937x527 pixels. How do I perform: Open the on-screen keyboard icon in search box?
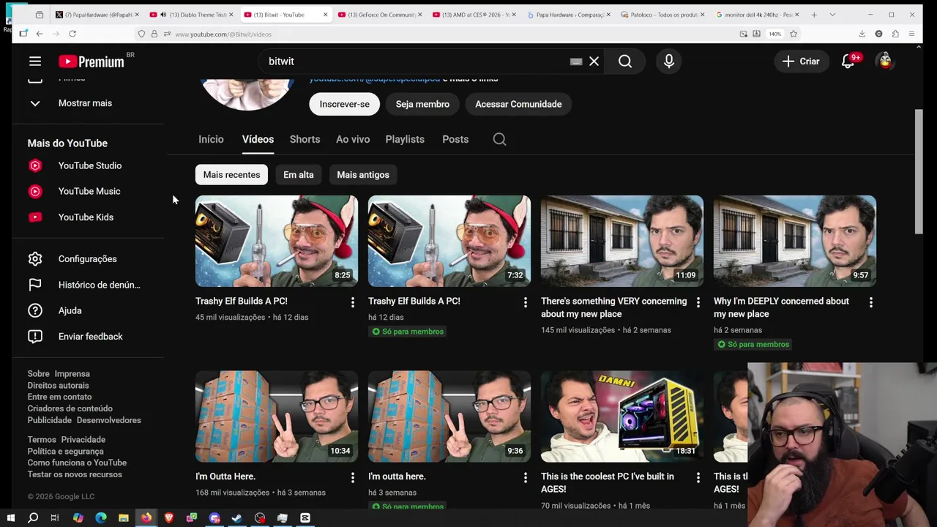pos(576,61)
